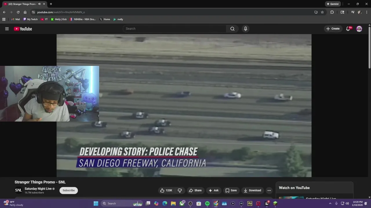Viewport: 371px width, 208px height.
Task: Open the Windows Start menu
Action: tap(96, 203)
